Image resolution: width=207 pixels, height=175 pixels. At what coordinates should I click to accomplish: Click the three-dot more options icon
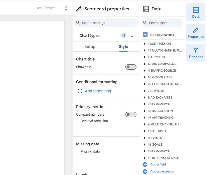[66, 8]
